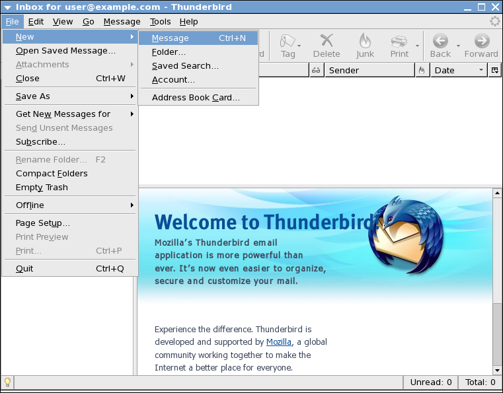
Task: Open the Edit menu
Action: click(x=36, y=22)
